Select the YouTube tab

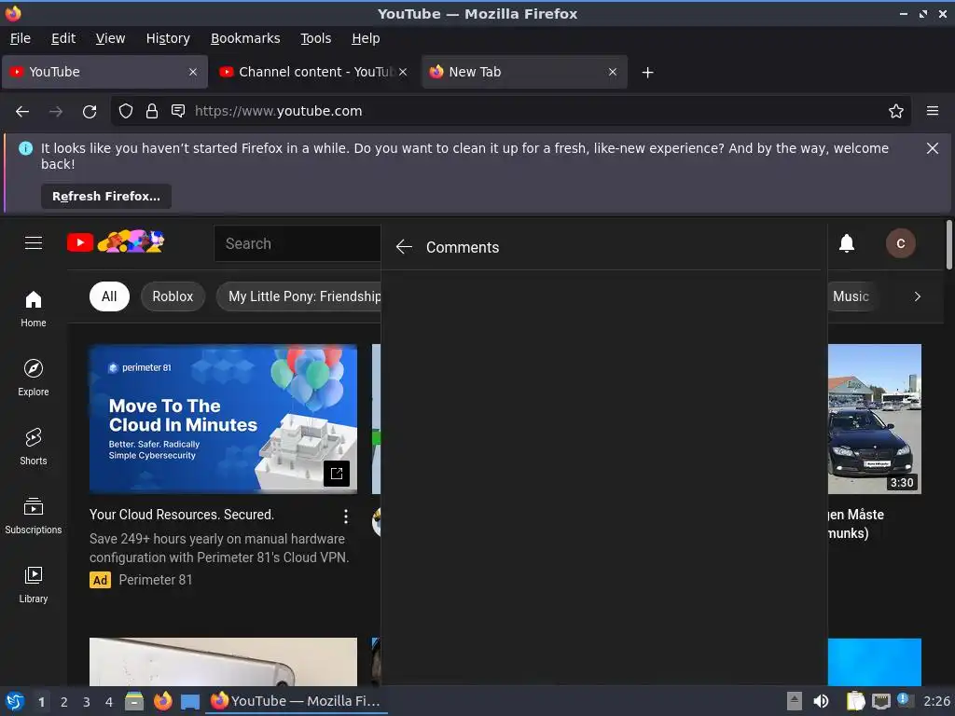104,72
